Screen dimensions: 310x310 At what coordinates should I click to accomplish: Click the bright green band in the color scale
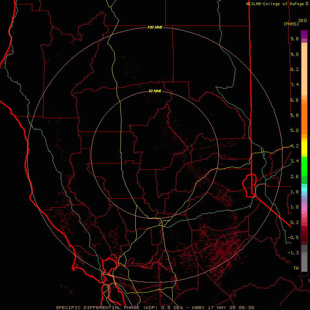point(304,166)
